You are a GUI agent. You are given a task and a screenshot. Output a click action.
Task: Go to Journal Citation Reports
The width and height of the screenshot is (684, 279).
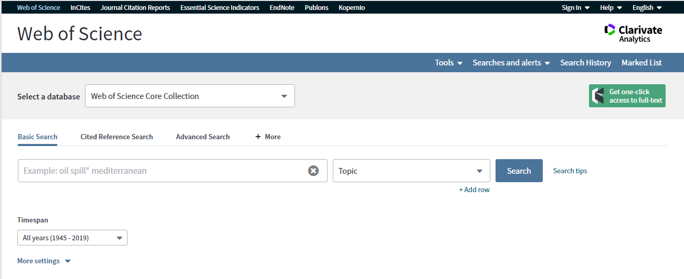point(135,7)
